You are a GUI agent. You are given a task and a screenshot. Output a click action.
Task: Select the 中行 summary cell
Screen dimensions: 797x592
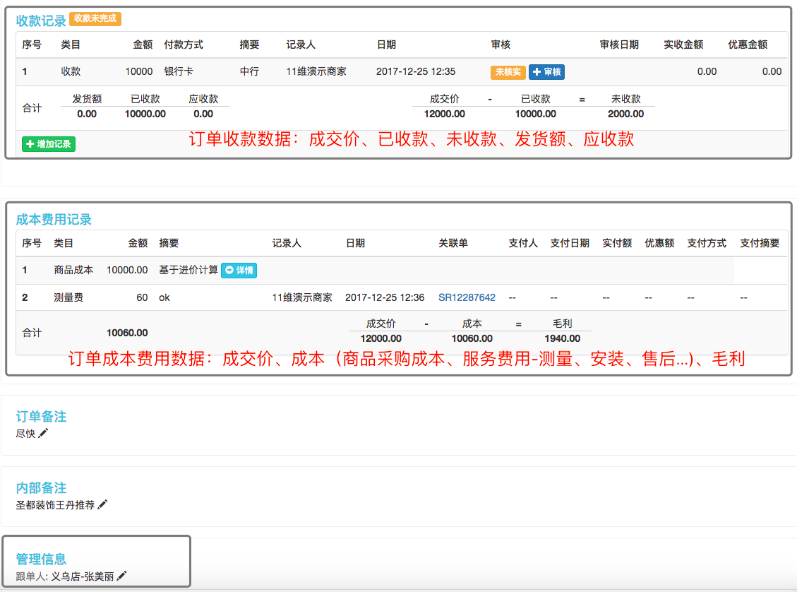[x=249, y=71]
